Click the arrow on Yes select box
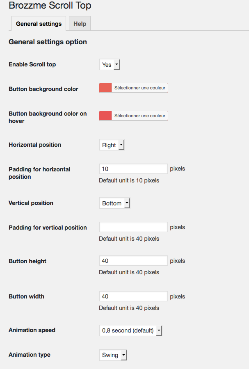This screenshot has width=249, height=369. [x=117, y=65]
